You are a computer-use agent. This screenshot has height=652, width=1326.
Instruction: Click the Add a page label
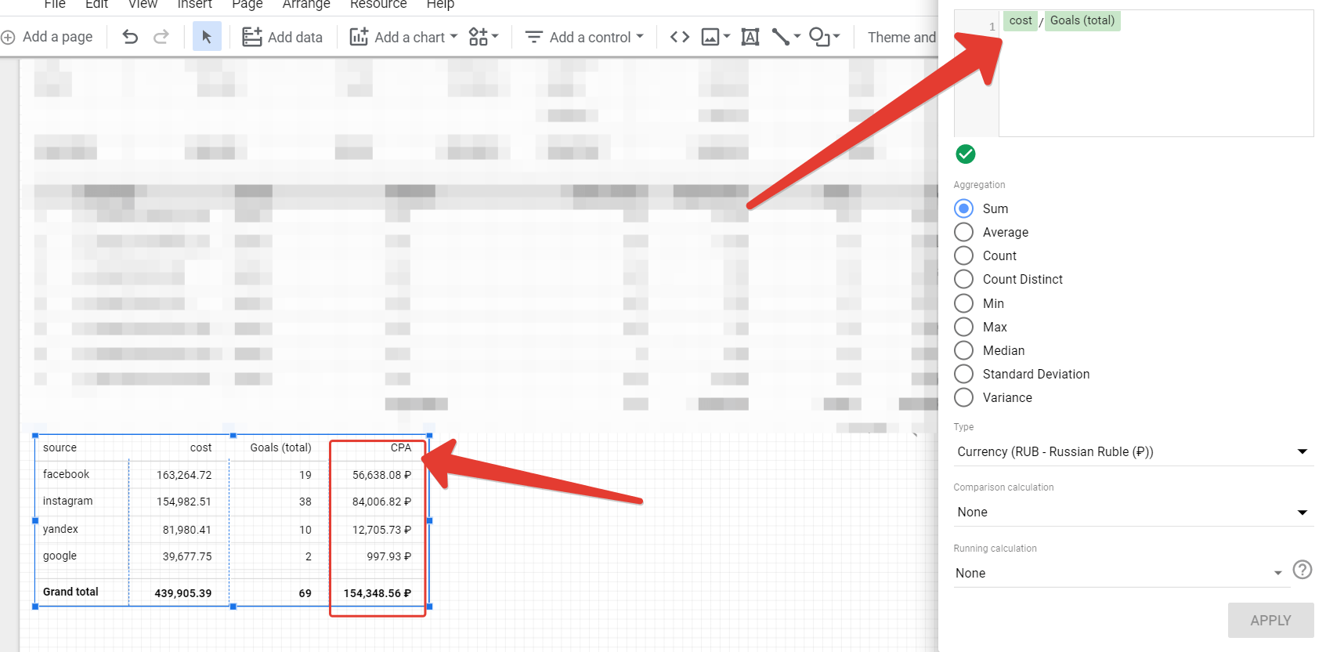tap(57, 37)
